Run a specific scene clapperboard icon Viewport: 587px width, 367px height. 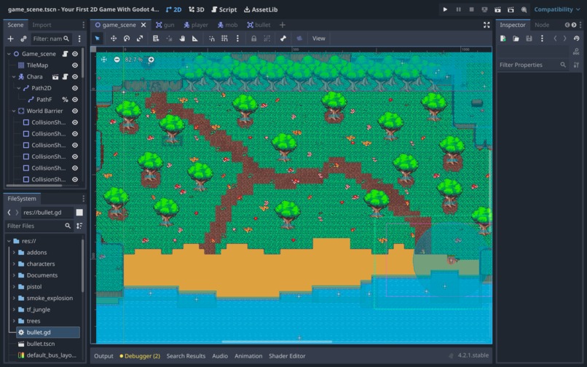[x=511, y=9]
